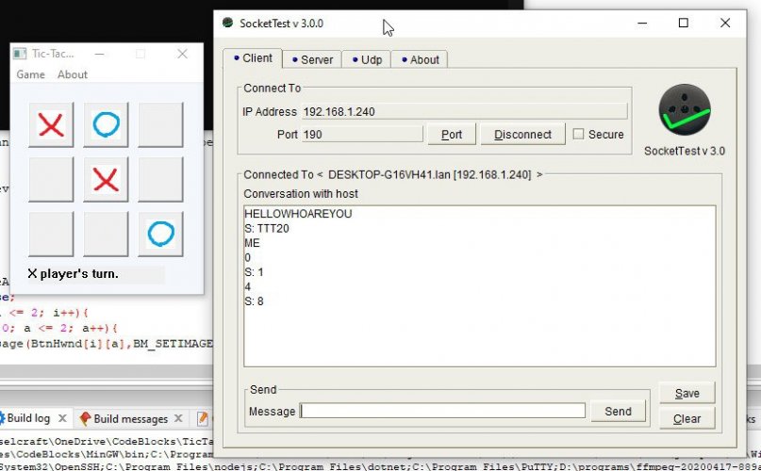
Task: Clear the conversation with Clear button
Action: pos(687,419)
